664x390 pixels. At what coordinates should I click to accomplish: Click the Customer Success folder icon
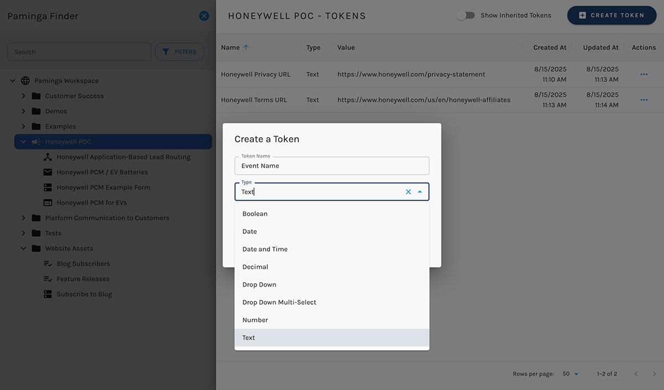(x=37, y=96)
